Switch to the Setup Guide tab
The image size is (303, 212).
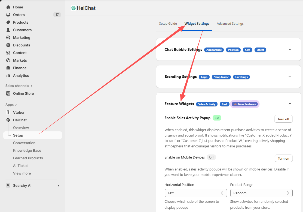(x=168, y=24)
